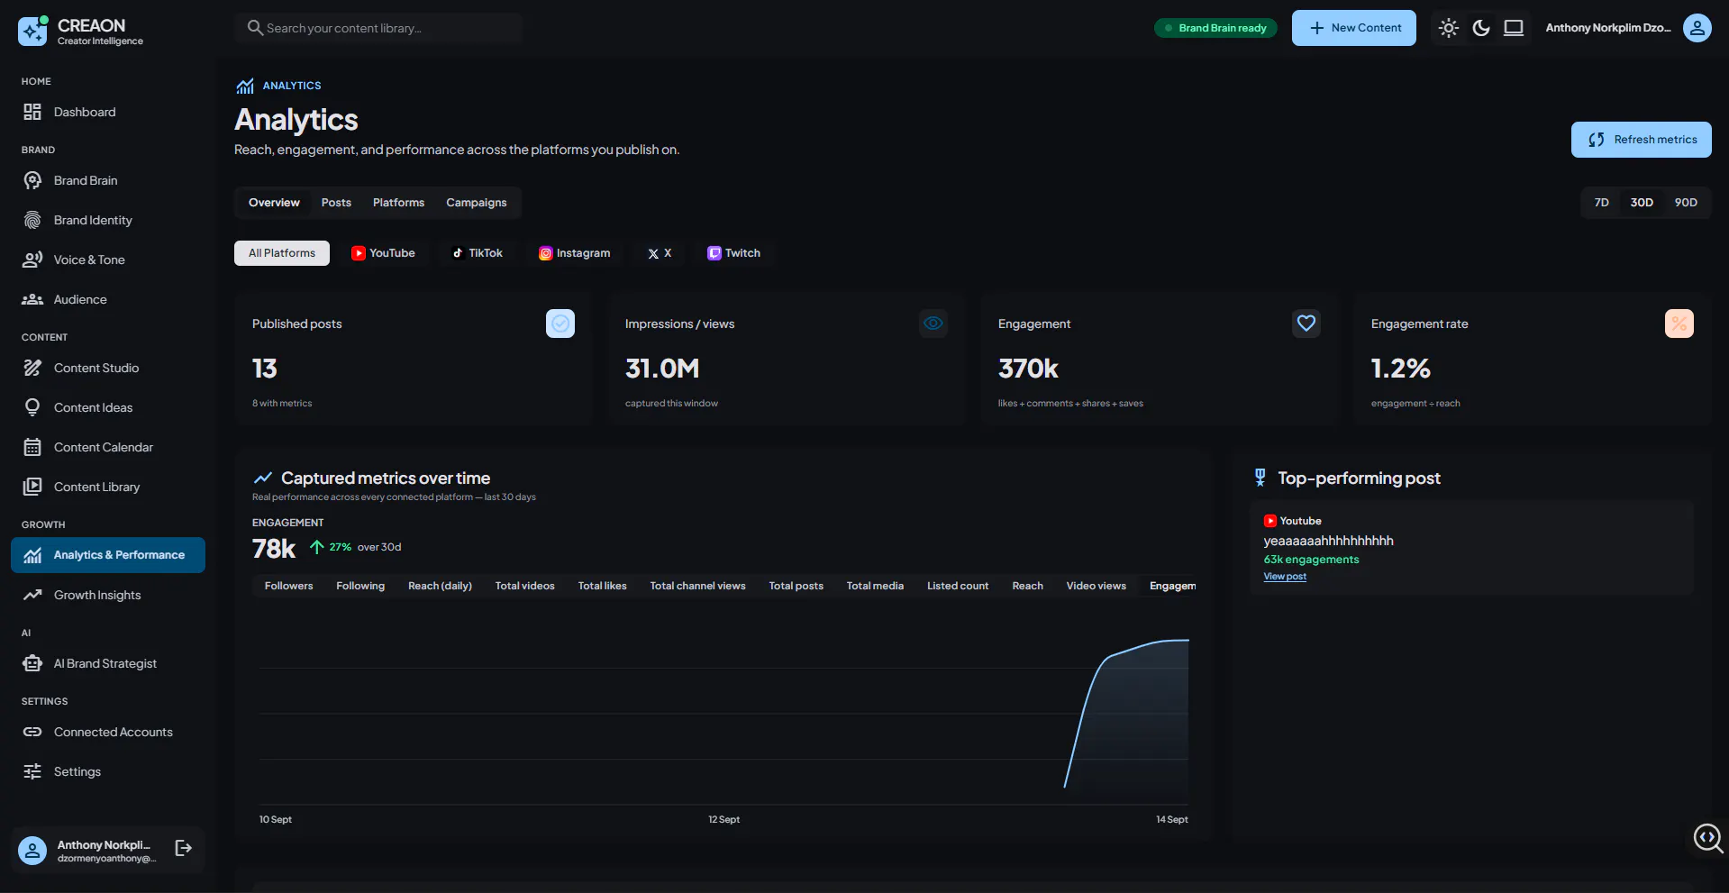Click the Engagement rate percent icon
Image resolution: width=1729 pixels, height=893 pixels.
click(1679, 323)
